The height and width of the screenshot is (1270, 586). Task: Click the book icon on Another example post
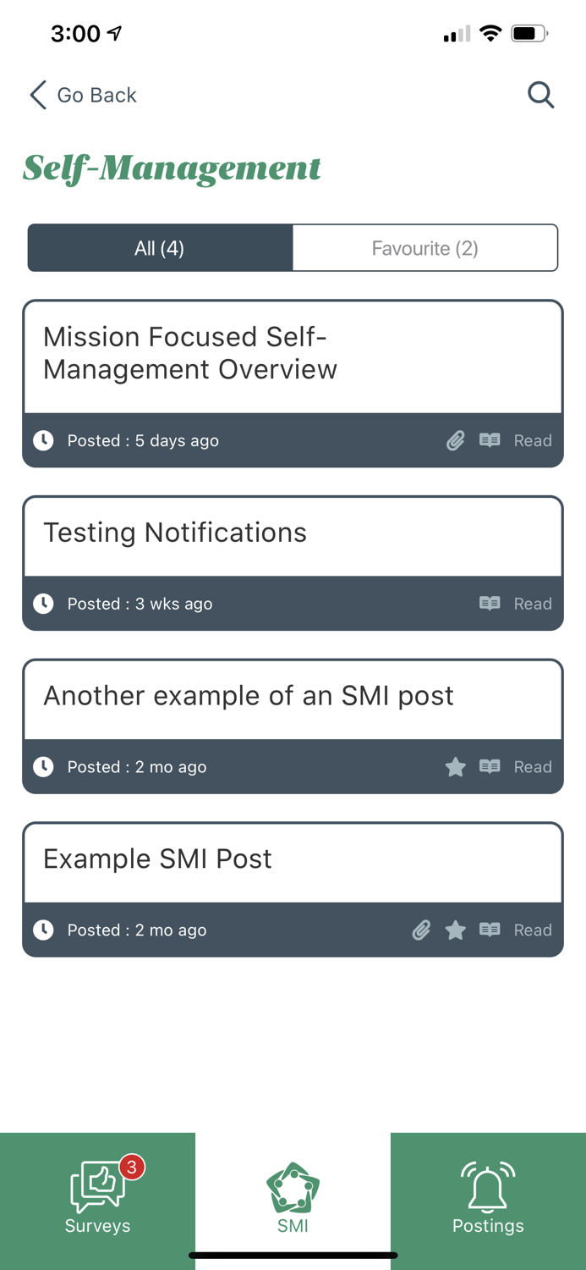489,766
